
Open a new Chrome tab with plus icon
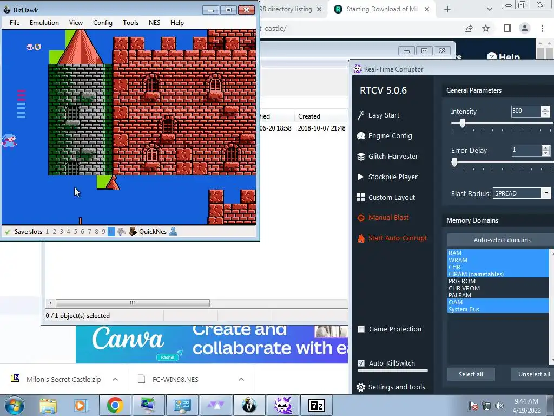[447, 9]
